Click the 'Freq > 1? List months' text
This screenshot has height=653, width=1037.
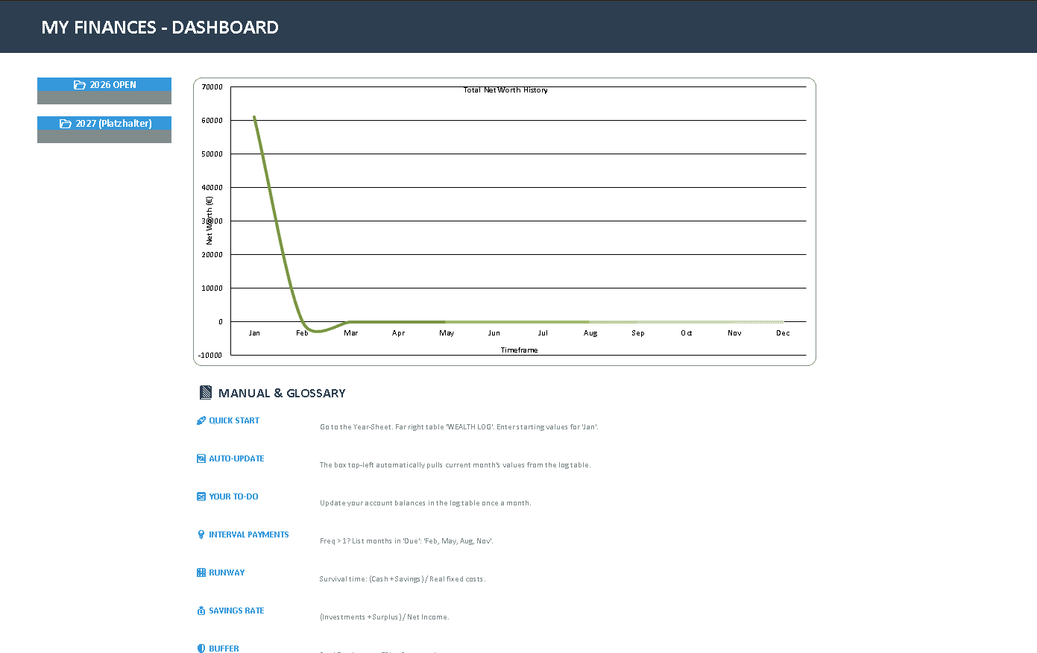406,541
